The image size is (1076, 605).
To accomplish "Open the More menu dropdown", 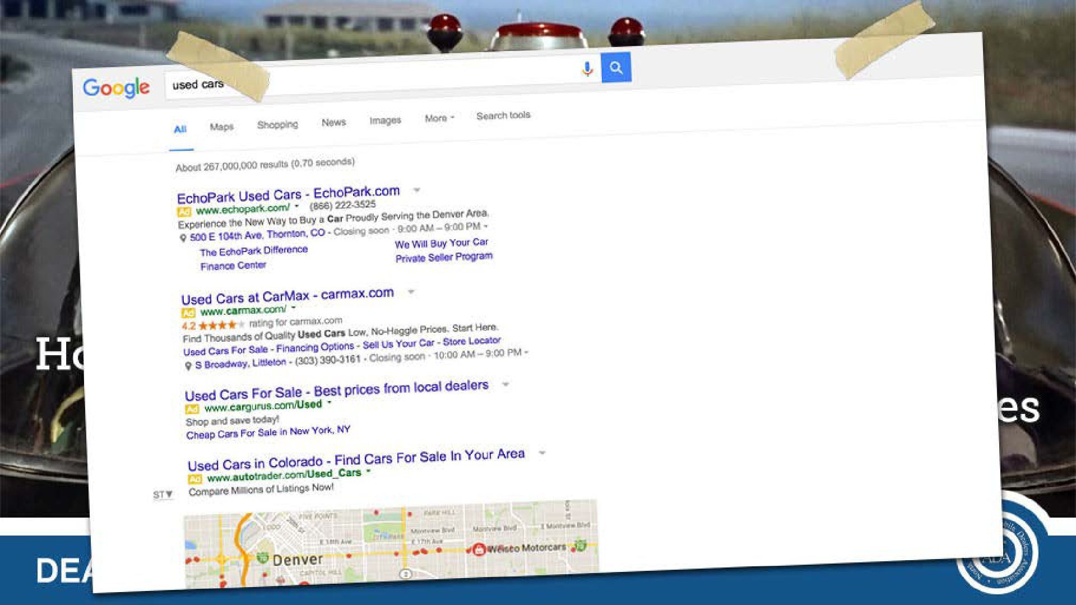I will [439, 118].
